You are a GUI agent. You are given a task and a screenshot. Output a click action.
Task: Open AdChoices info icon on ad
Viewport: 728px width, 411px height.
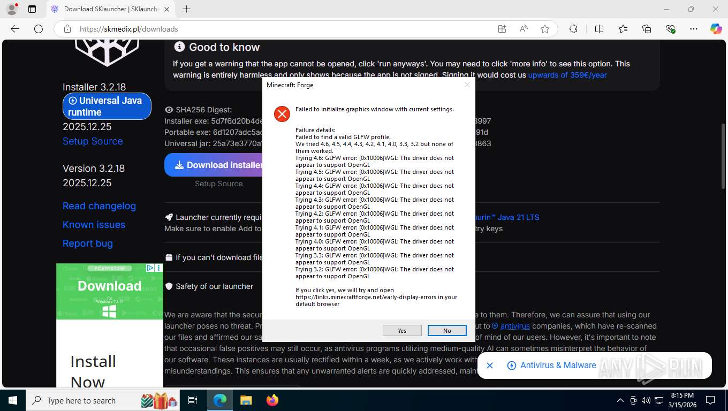click(150, 268)
